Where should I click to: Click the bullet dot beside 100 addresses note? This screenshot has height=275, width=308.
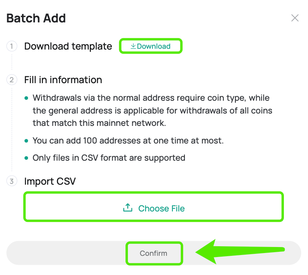pos(26,141)
